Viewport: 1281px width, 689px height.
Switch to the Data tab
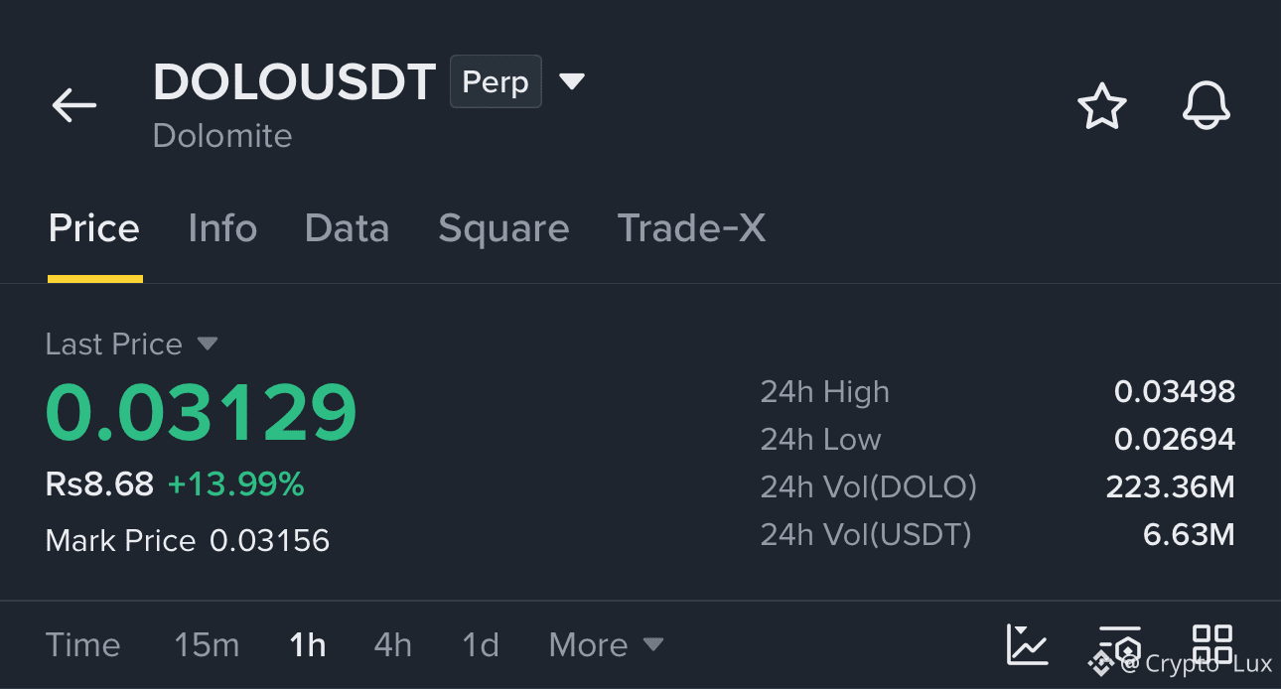coord(347,228)
